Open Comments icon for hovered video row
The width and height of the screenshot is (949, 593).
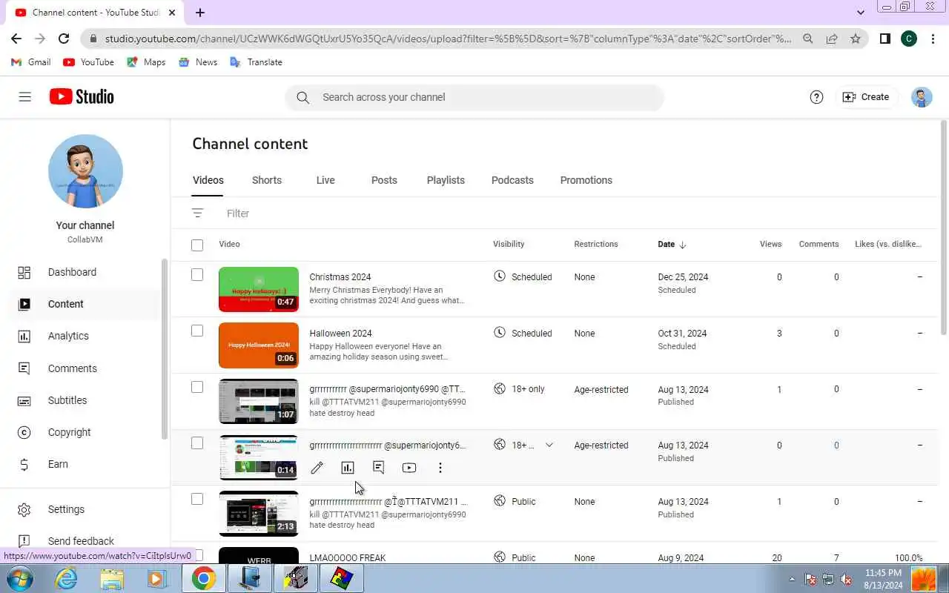[x=378, y=468]
